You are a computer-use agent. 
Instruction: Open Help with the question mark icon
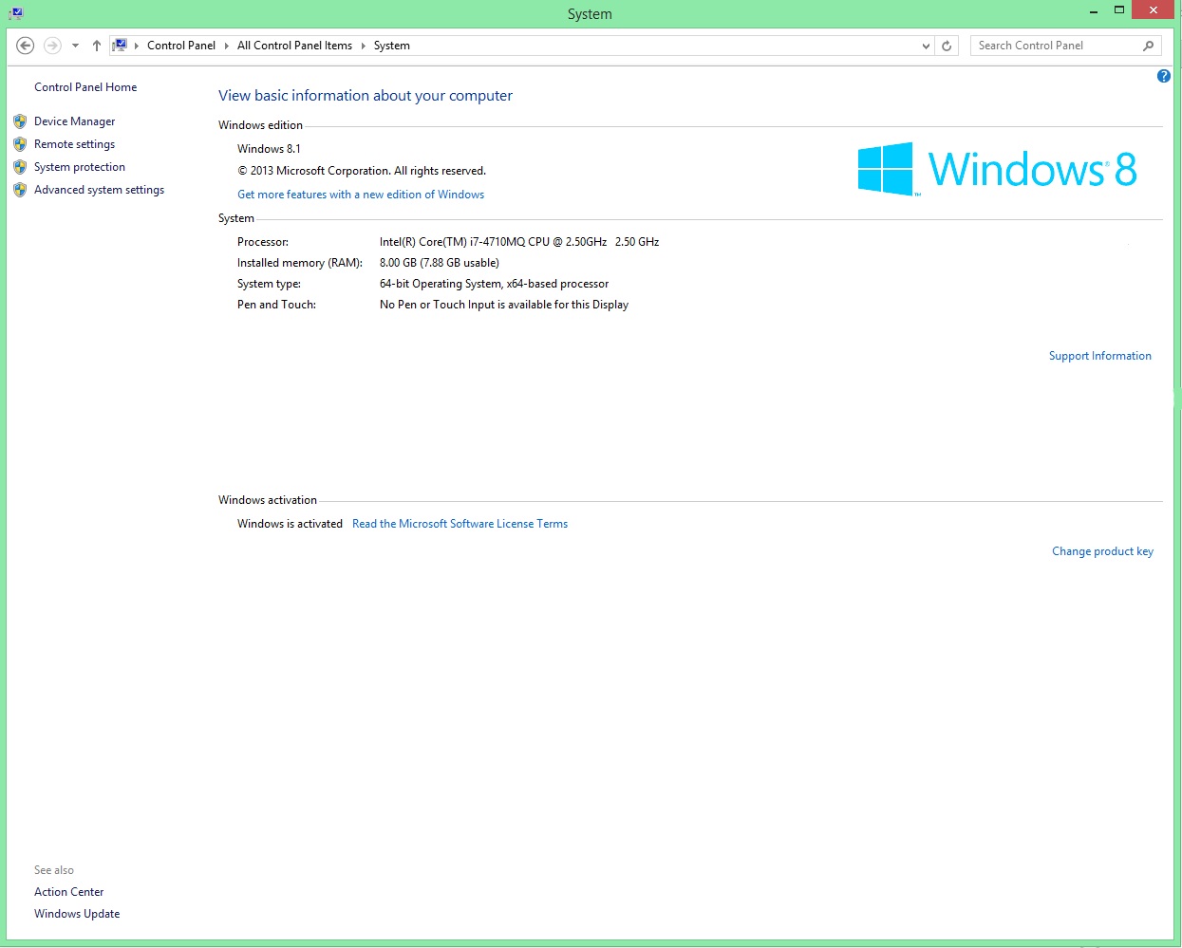click(x=1164, y=76)
